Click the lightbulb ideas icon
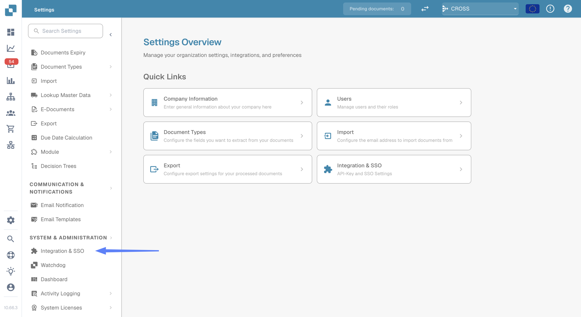 pyautogui.click(x=11, y=271)
